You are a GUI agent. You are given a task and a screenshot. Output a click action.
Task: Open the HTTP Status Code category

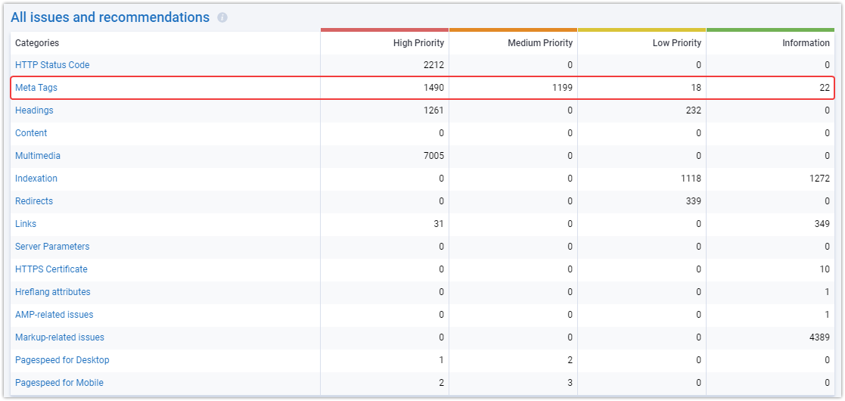coord(52,65)
